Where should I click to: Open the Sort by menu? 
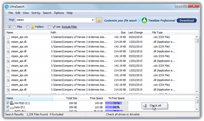(x=36, y=13)
